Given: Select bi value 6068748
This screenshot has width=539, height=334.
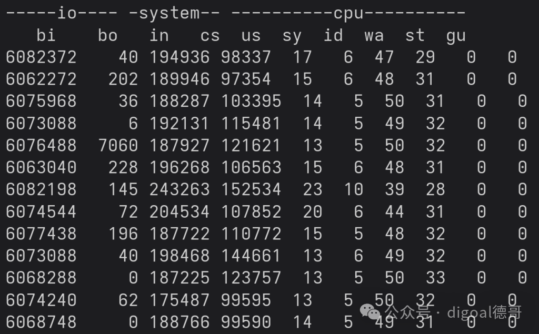Looking at the screenshot, I should [x=41, y=322].
